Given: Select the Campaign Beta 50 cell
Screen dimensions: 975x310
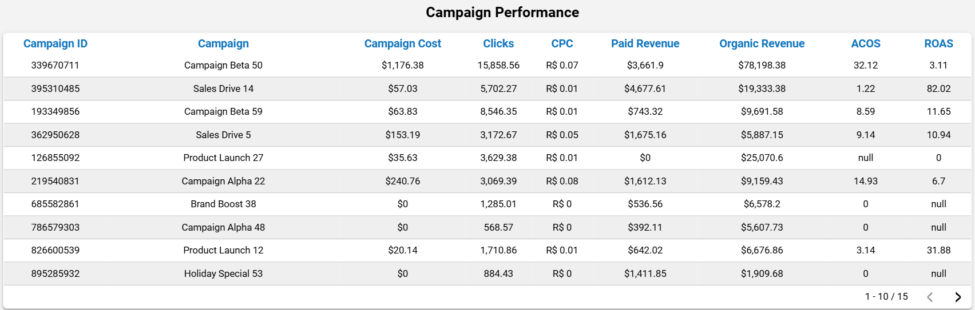Looking at the screenshot, I should [223, 65].
